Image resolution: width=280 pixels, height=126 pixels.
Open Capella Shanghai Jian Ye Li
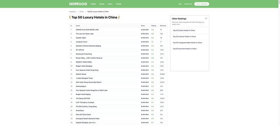86,123
